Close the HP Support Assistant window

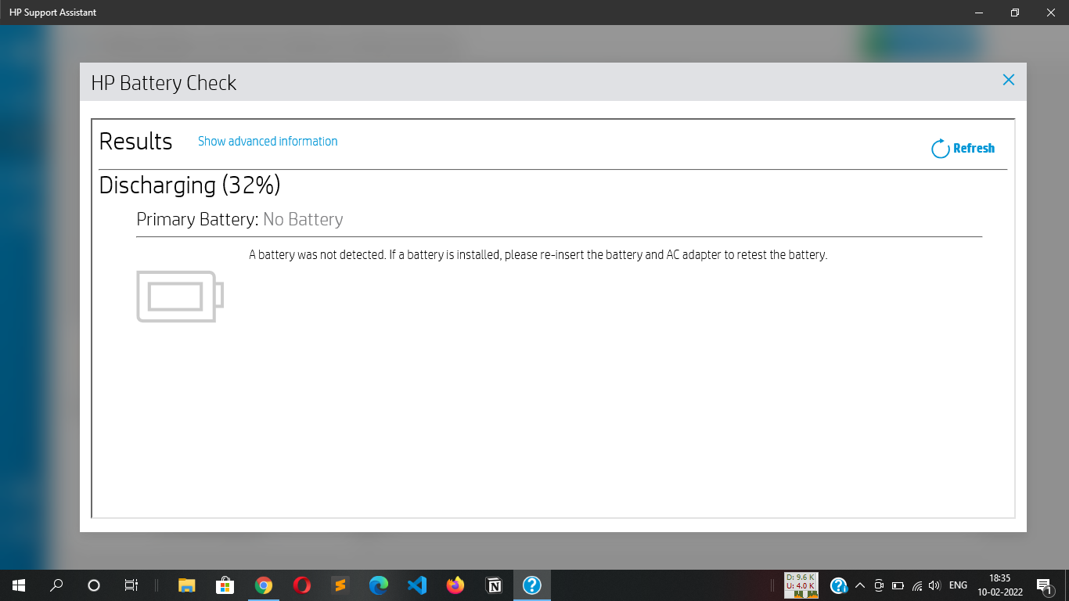1051,13
